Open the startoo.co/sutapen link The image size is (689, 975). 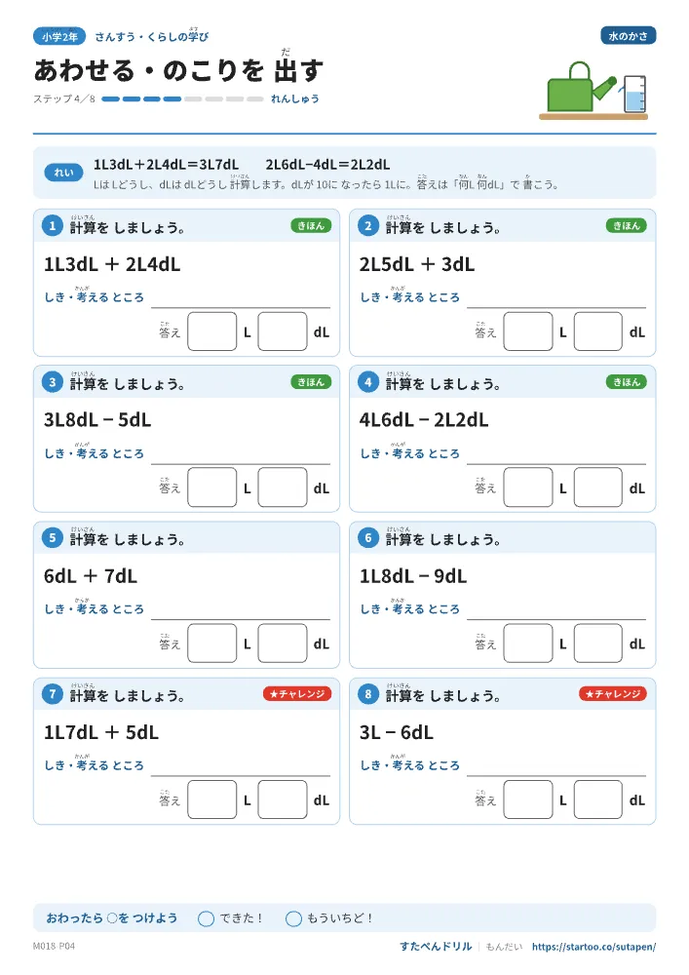coord(593,947)
